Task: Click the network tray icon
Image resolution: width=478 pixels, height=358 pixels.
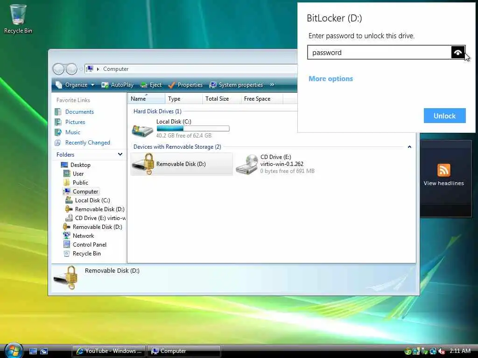Action: coord(433,351)
